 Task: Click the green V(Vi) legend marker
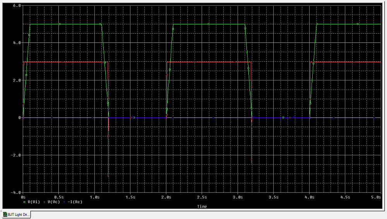click(24, 202)
